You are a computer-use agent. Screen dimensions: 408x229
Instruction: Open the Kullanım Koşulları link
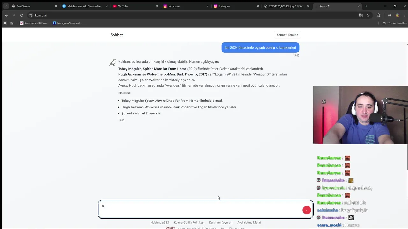[x=221, y=222]
